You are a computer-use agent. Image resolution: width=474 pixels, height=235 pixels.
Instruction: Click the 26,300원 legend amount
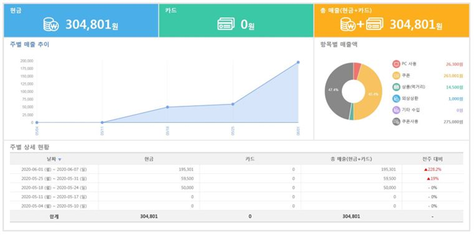point(454,64)
